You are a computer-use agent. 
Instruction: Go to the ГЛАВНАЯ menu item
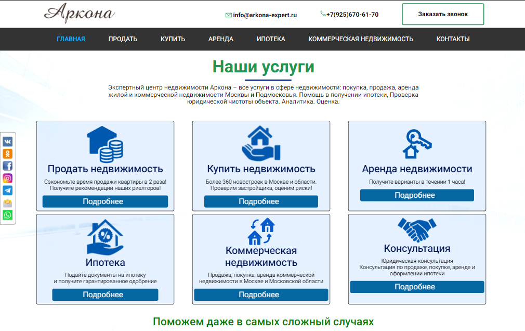[71, 39]
